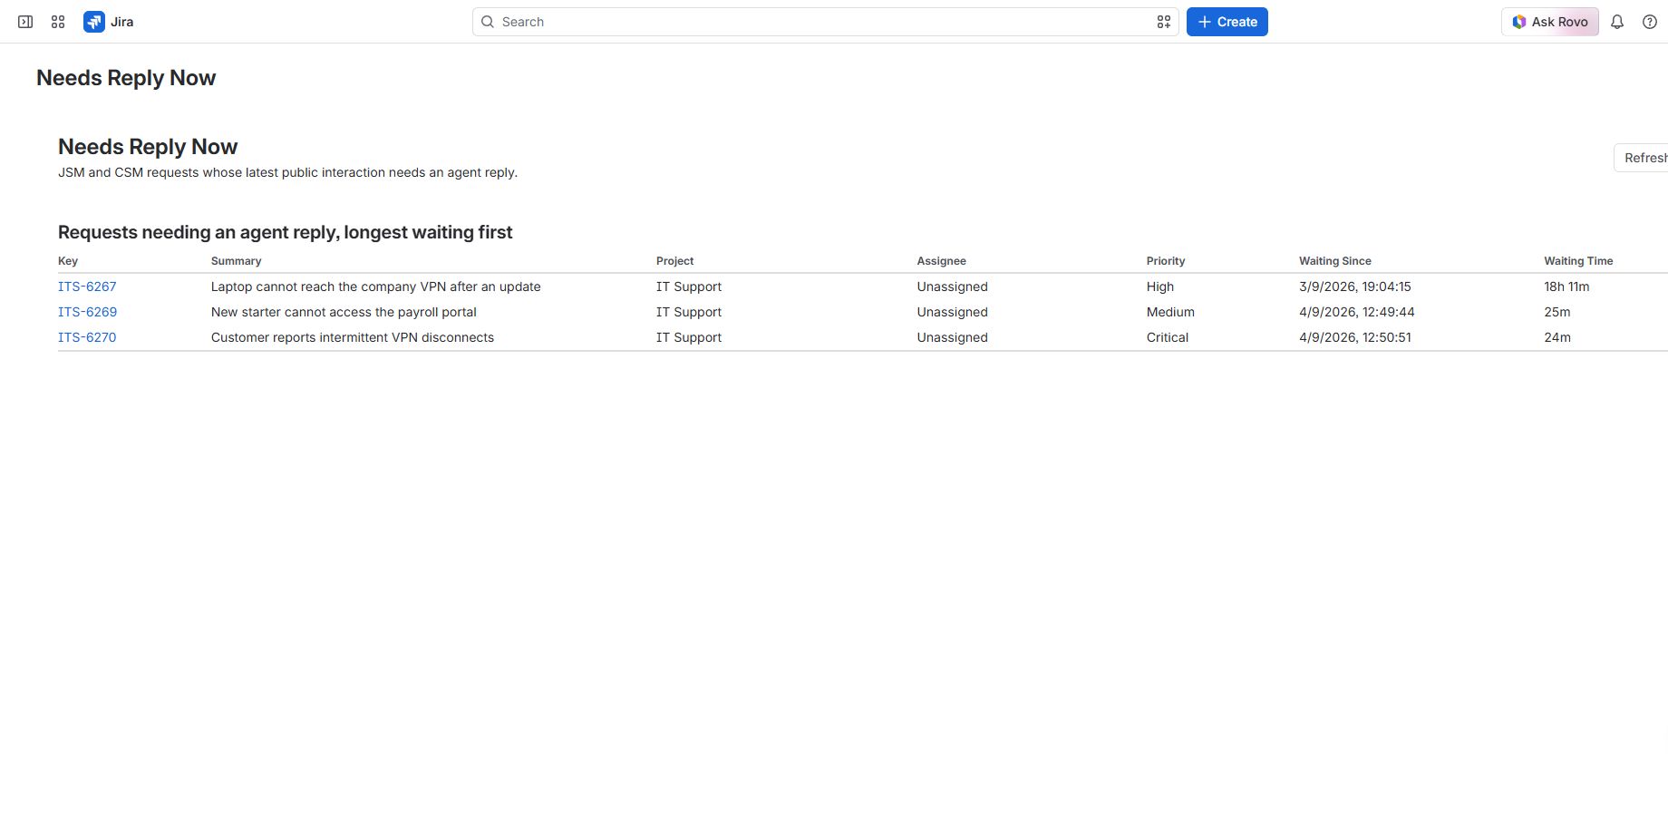Viewport: 1668px width, 816px height.
Task: Click the 18h 11m waiting time
Action: tap(1566, 287)
